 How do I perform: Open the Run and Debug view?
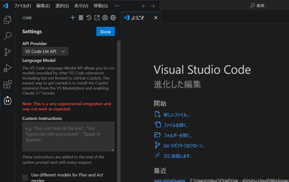pos(7,68)
